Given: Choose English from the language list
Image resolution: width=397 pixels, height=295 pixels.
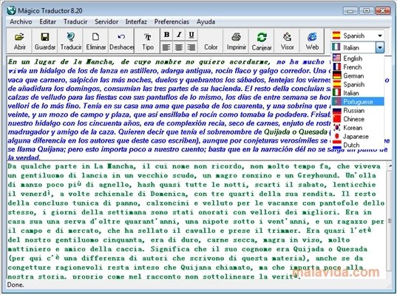Looking at the screenshot, I should [x=358, y=58].
